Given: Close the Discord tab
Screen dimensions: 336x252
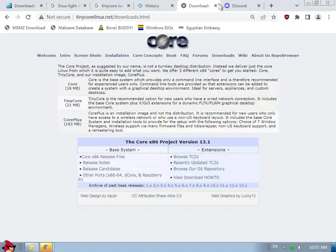Looking at the screenshot, I should 259,6.
